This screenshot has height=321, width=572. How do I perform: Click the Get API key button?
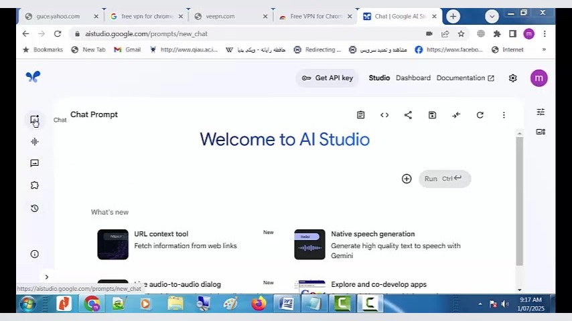pyautogui.click(x=328, y=78)
